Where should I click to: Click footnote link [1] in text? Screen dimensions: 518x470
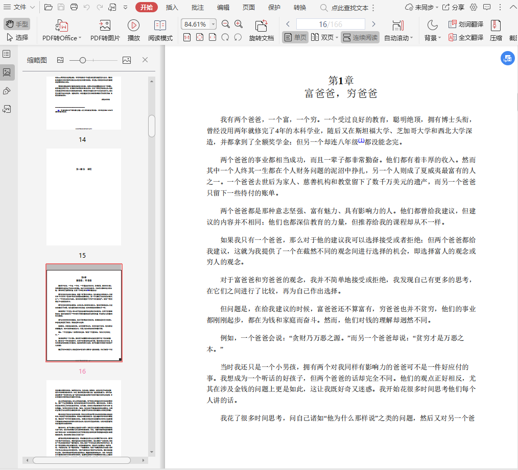tap(361, 140)
